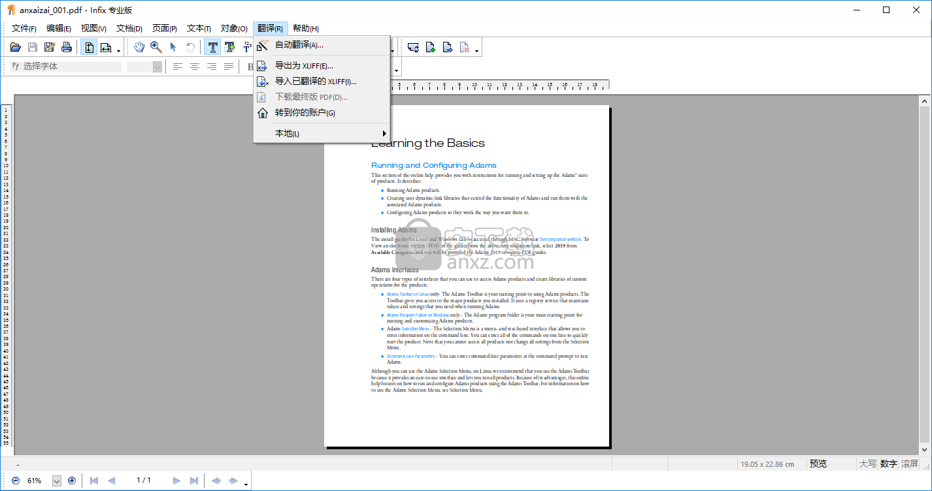Click the insert page plus icon

[x=430, y=47]
